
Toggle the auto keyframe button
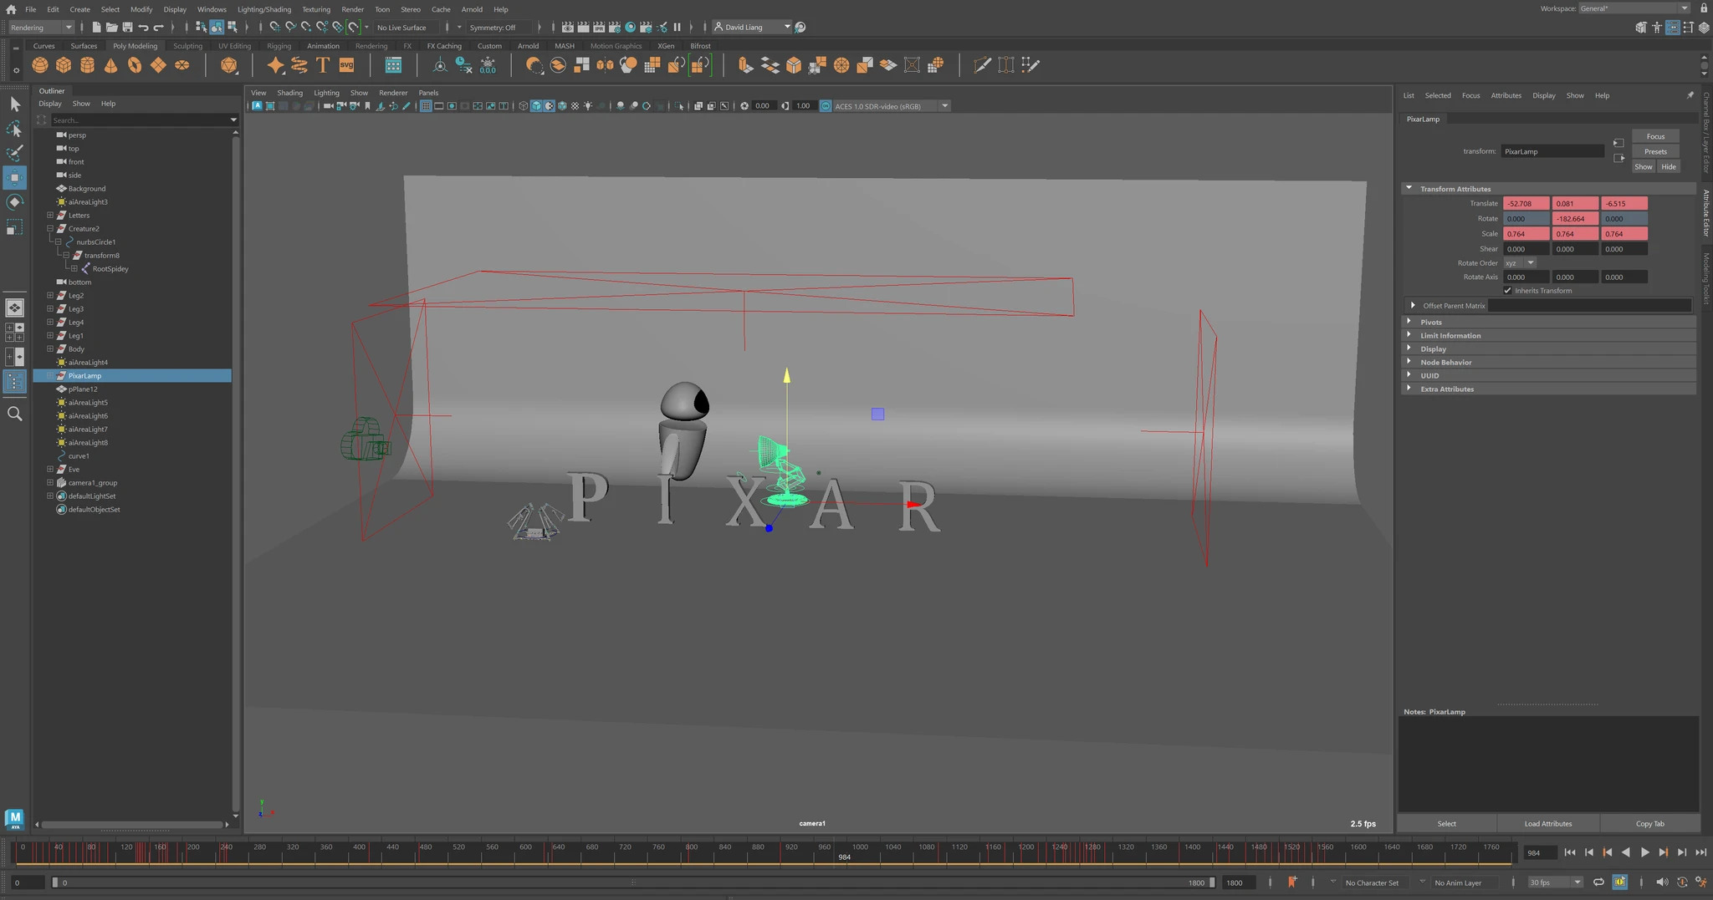tap(1682, 882)
